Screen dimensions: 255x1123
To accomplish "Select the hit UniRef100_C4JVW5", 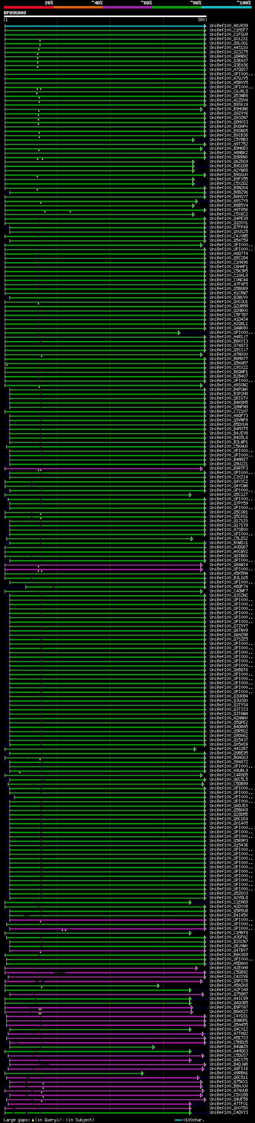I will (x=229, y=236).
